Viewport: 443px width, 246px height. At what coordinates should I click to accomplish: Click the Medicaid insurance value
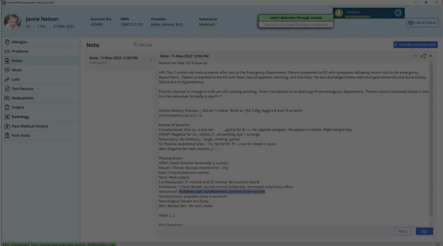point(207,24)
